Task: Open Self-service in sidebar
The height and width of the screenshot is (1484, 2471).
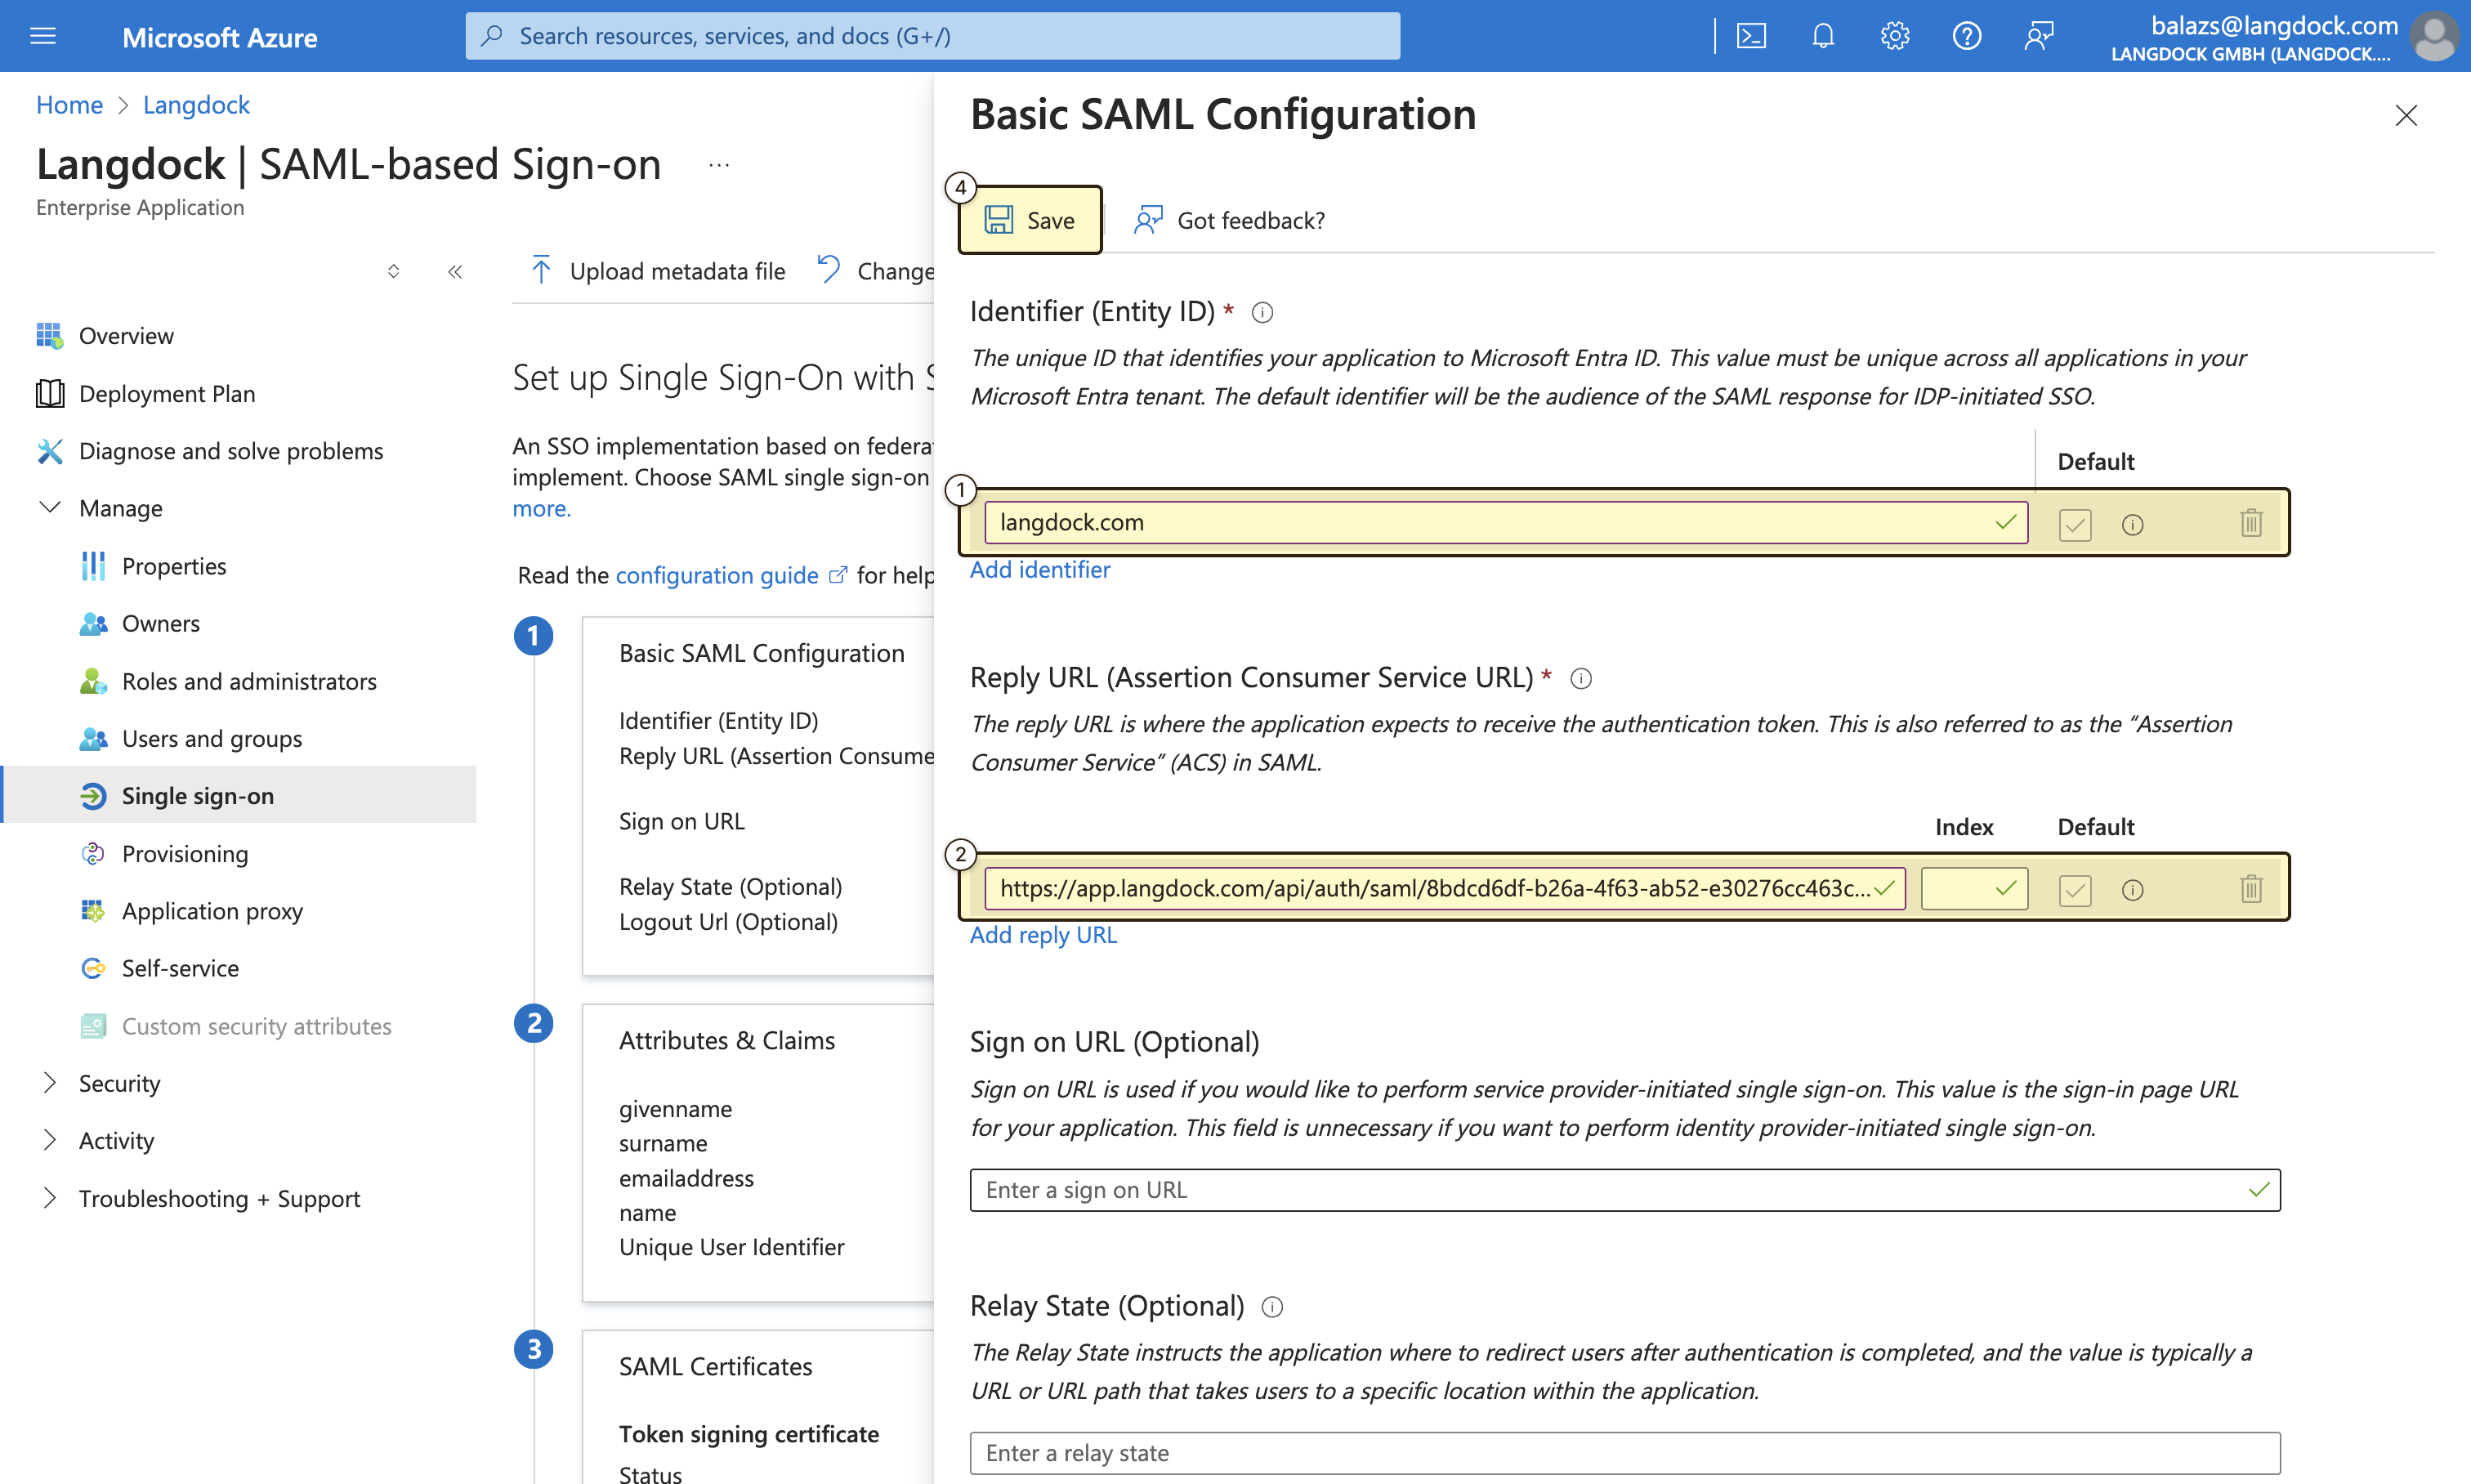Action: pos(159,969)
